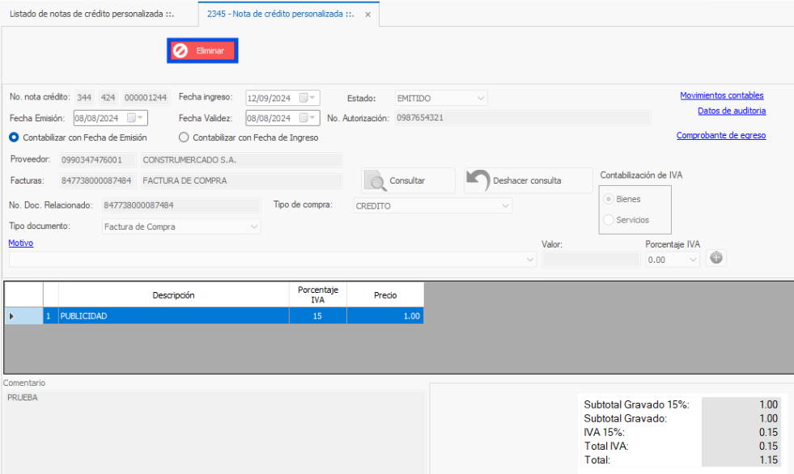The height and width of the screenshot is (474, 794).
Task: Open the Tipo documento dropdown
Action: 254,227
